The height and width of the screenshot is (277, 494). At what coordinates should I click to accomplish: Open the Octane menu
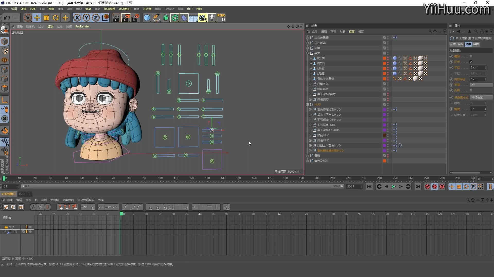click(169, 9)
